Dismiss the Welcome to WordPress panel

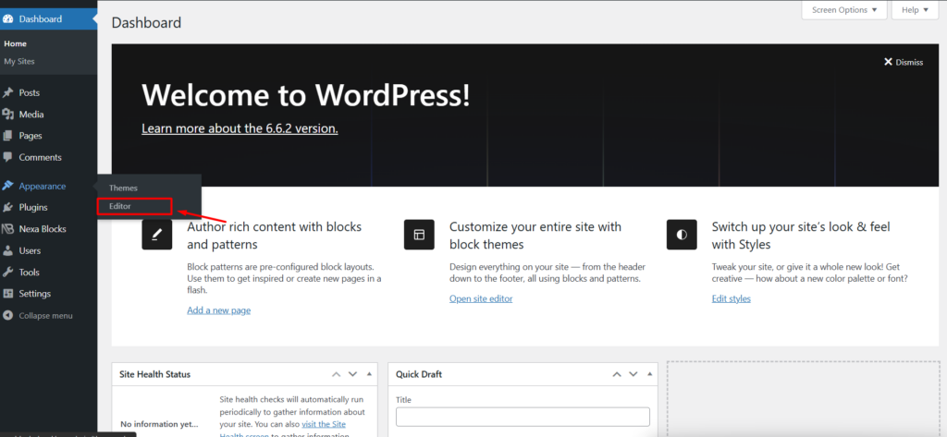pos(904,62)
